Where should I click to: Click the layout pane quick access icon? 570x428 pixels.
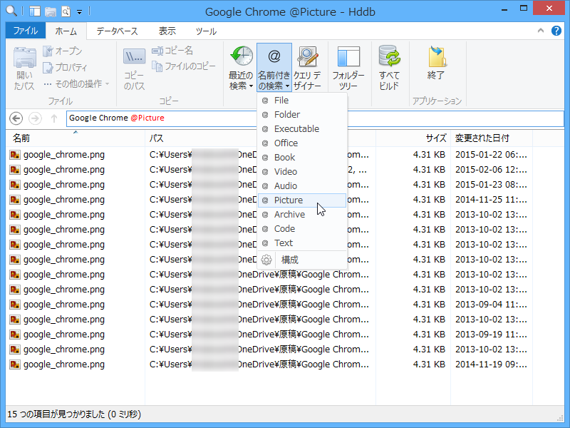[x=35, y=11]
